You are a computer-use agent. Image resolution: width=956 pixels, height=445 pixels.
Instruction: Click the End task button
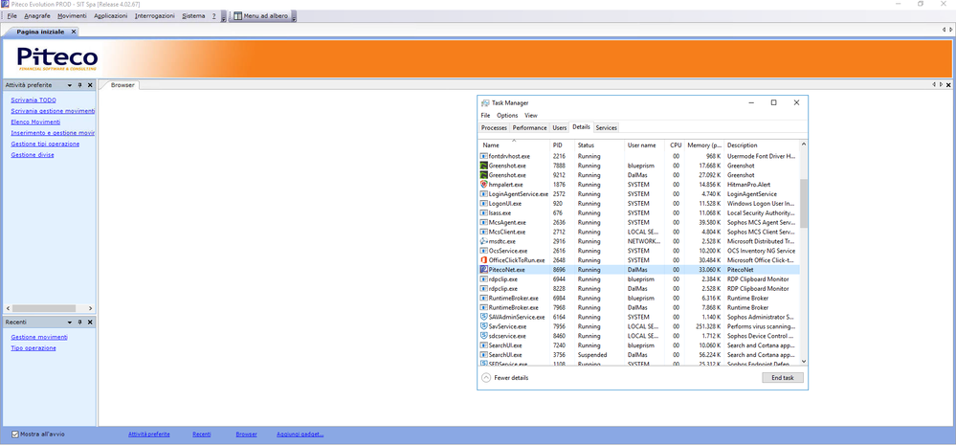[x=782, y=378]
